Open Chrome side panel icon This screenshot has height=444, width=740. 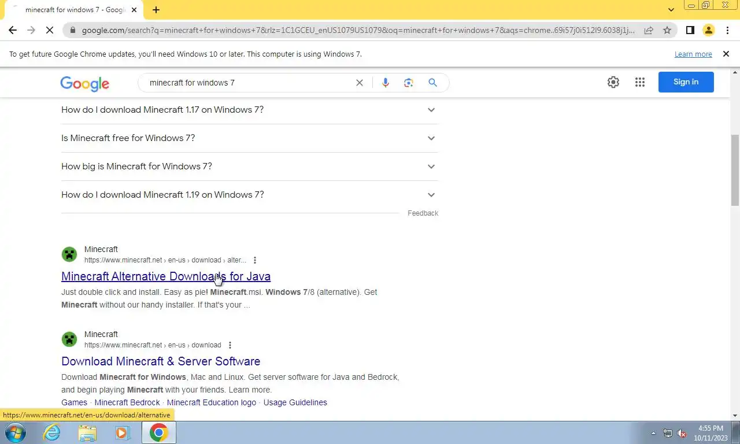(x=690, y=30)
